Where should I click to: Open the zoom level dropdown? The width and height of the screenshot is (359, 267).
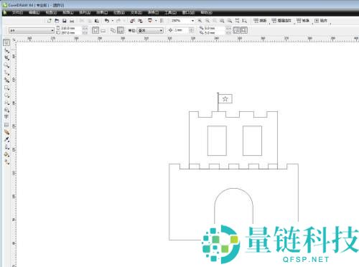pos(192,21)
